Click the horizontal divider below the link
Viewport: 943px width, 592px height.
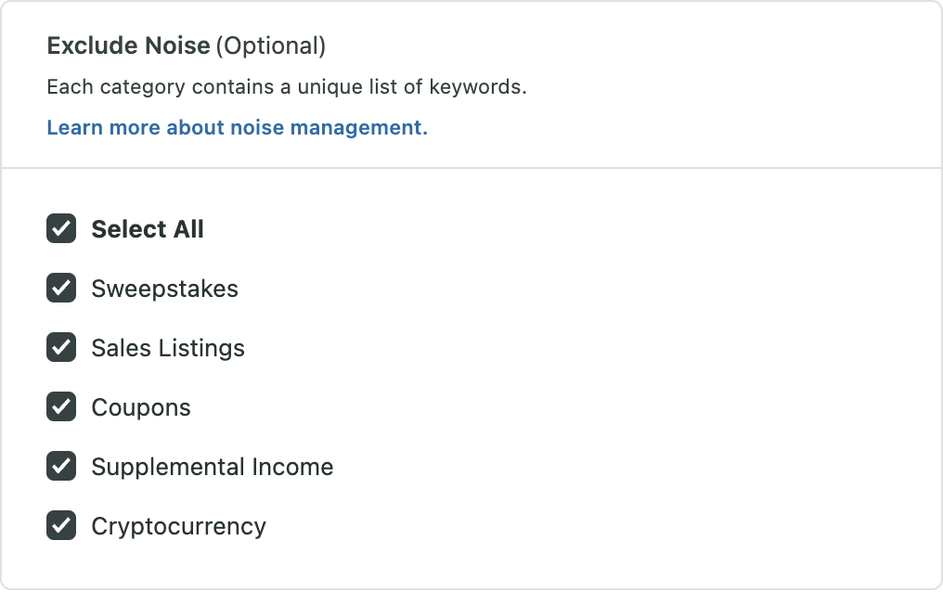click(x=471, y=168)
